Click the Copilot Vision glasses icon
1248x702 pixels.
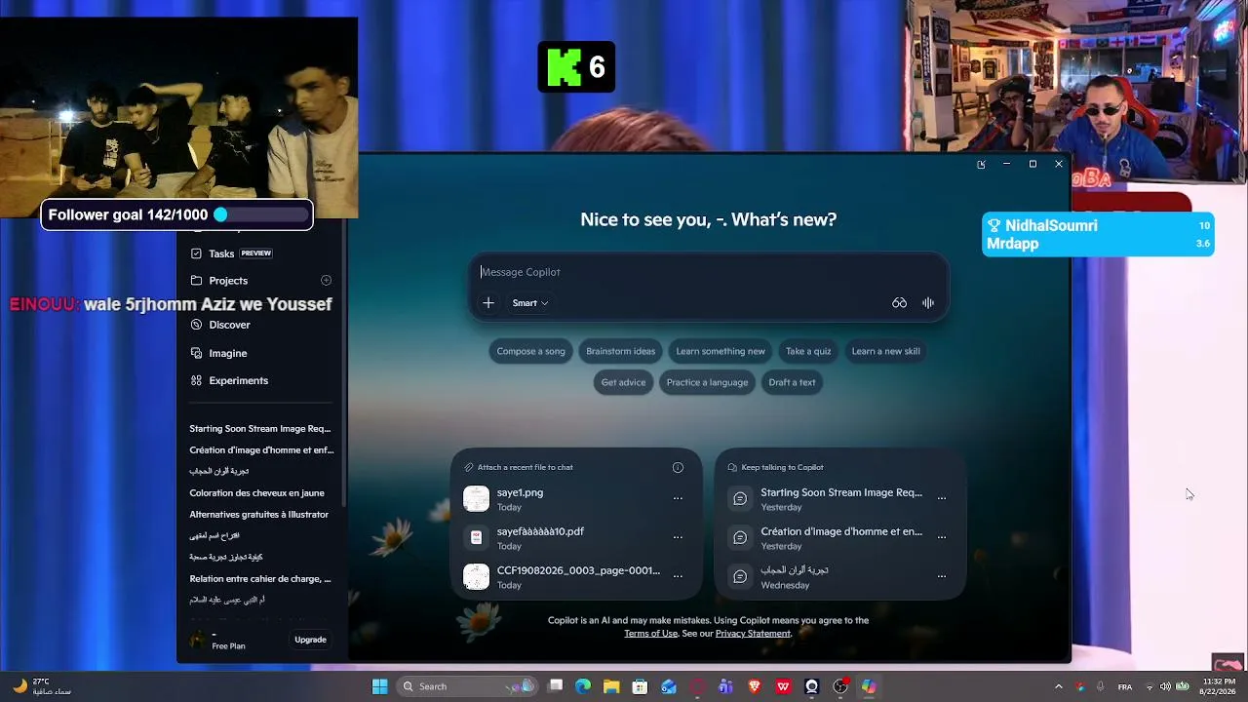point(899,303)
